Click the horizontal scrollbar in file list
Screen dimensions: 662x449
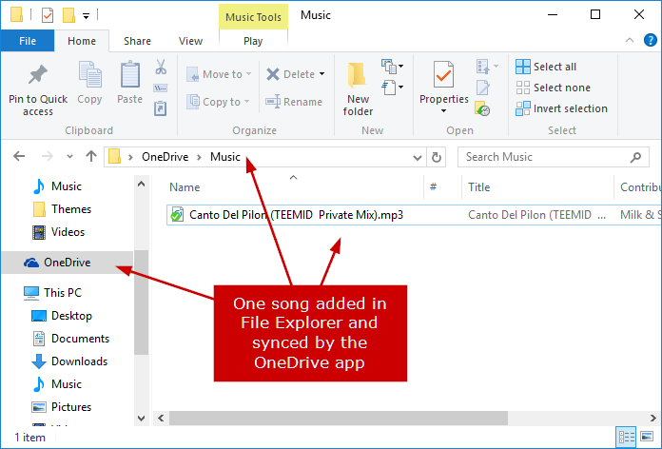point(339,419)
